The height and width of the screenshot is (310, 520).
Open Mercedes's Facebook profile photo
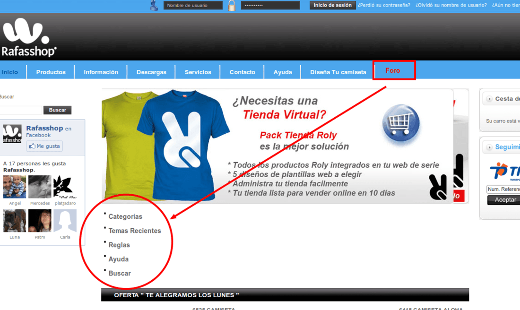click(40, 187)
